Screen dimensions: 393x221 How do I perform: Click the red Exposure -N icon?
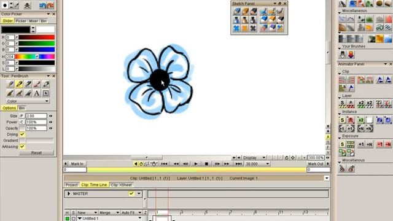[x=388, y=144]
